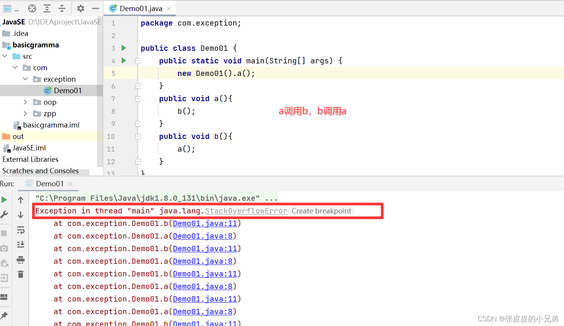The image size is (564, 326).
Task: Expand all nodes in project tree
Action: tap(47, 8)
